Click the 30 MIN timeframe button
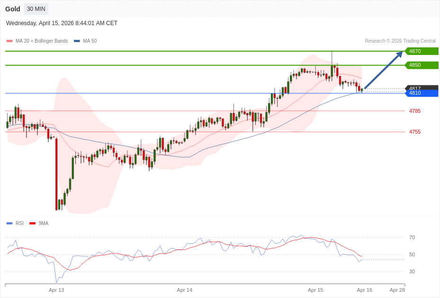This screenshot has width=440, height=298. click(36, 9)
